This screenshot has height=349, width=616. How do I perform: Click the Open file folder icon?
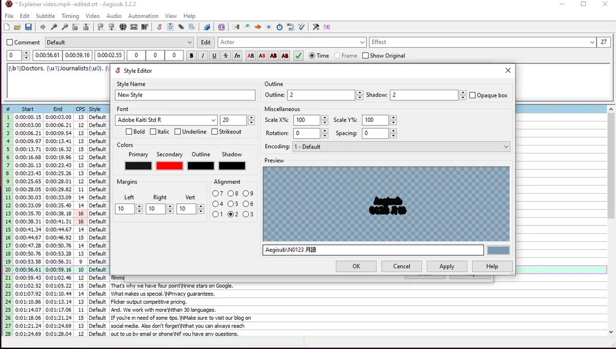[17, 27]
